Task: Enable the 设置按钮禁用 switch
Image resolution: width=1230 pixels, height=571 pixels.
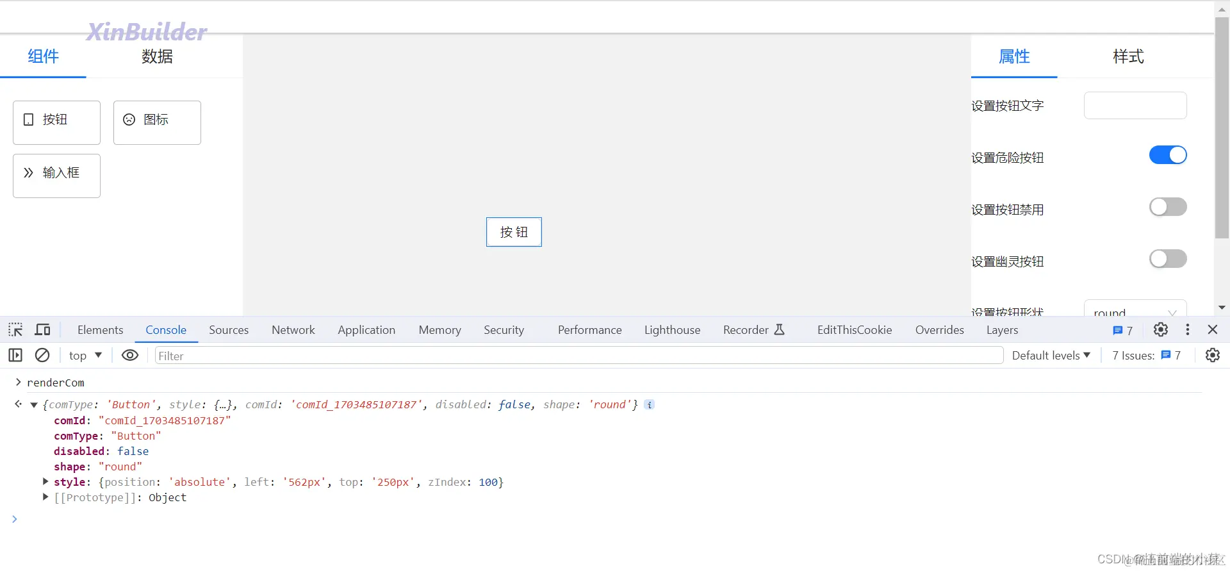Action: click(1168, 207)
